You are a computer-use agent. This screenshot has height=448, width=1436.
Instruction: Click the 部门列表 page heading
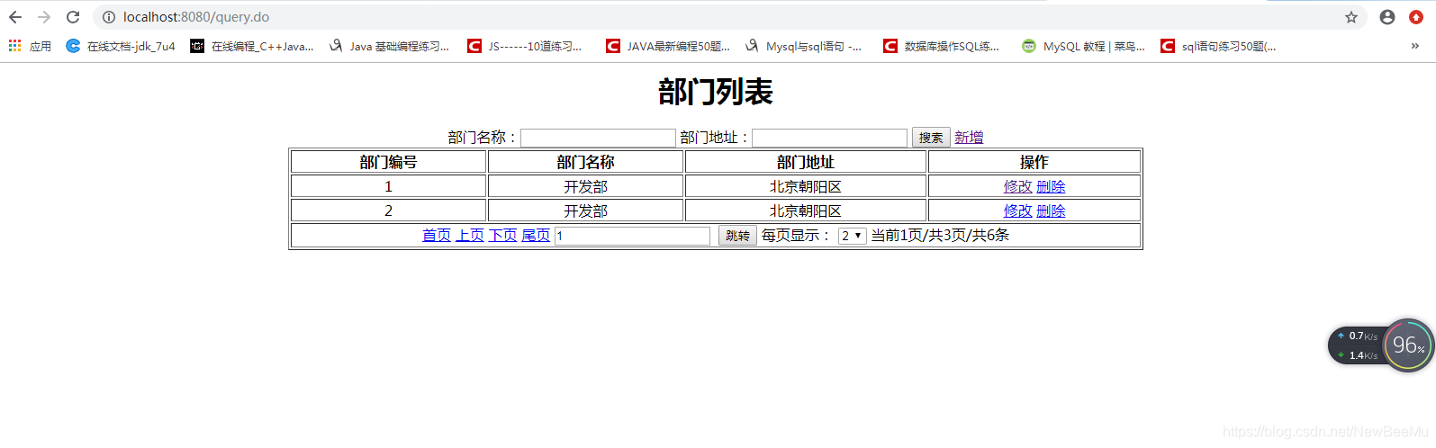[716, 92]
